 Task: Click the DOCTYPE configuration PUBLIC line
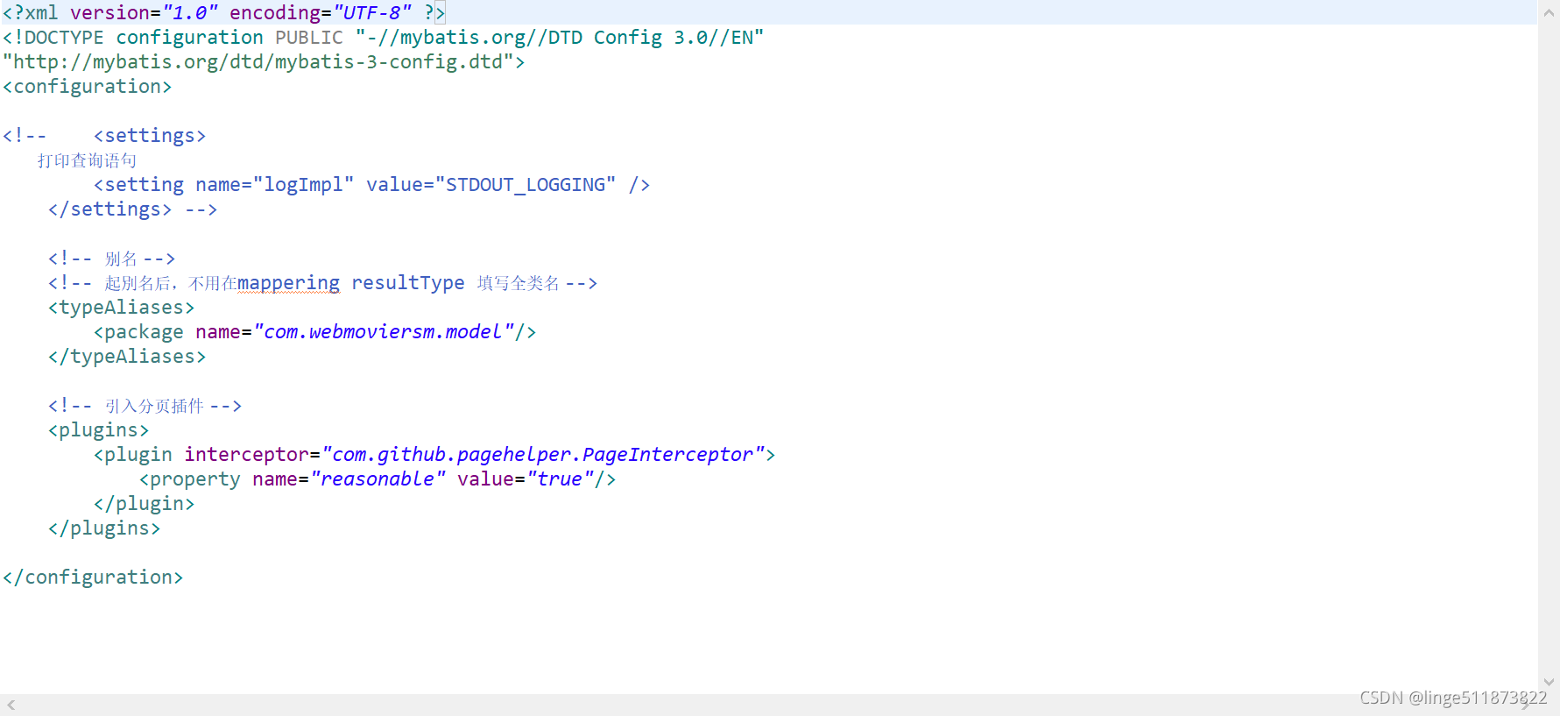pyautogui.click(x=384, y=38)
